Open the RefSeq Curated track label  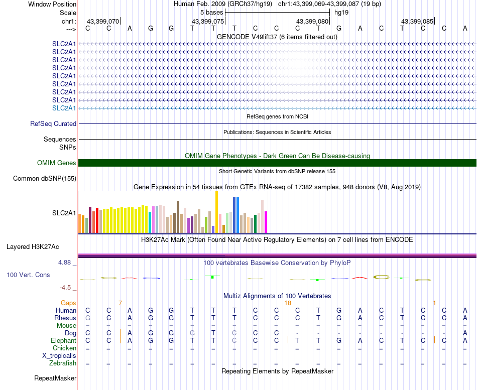tap(53, 123)
